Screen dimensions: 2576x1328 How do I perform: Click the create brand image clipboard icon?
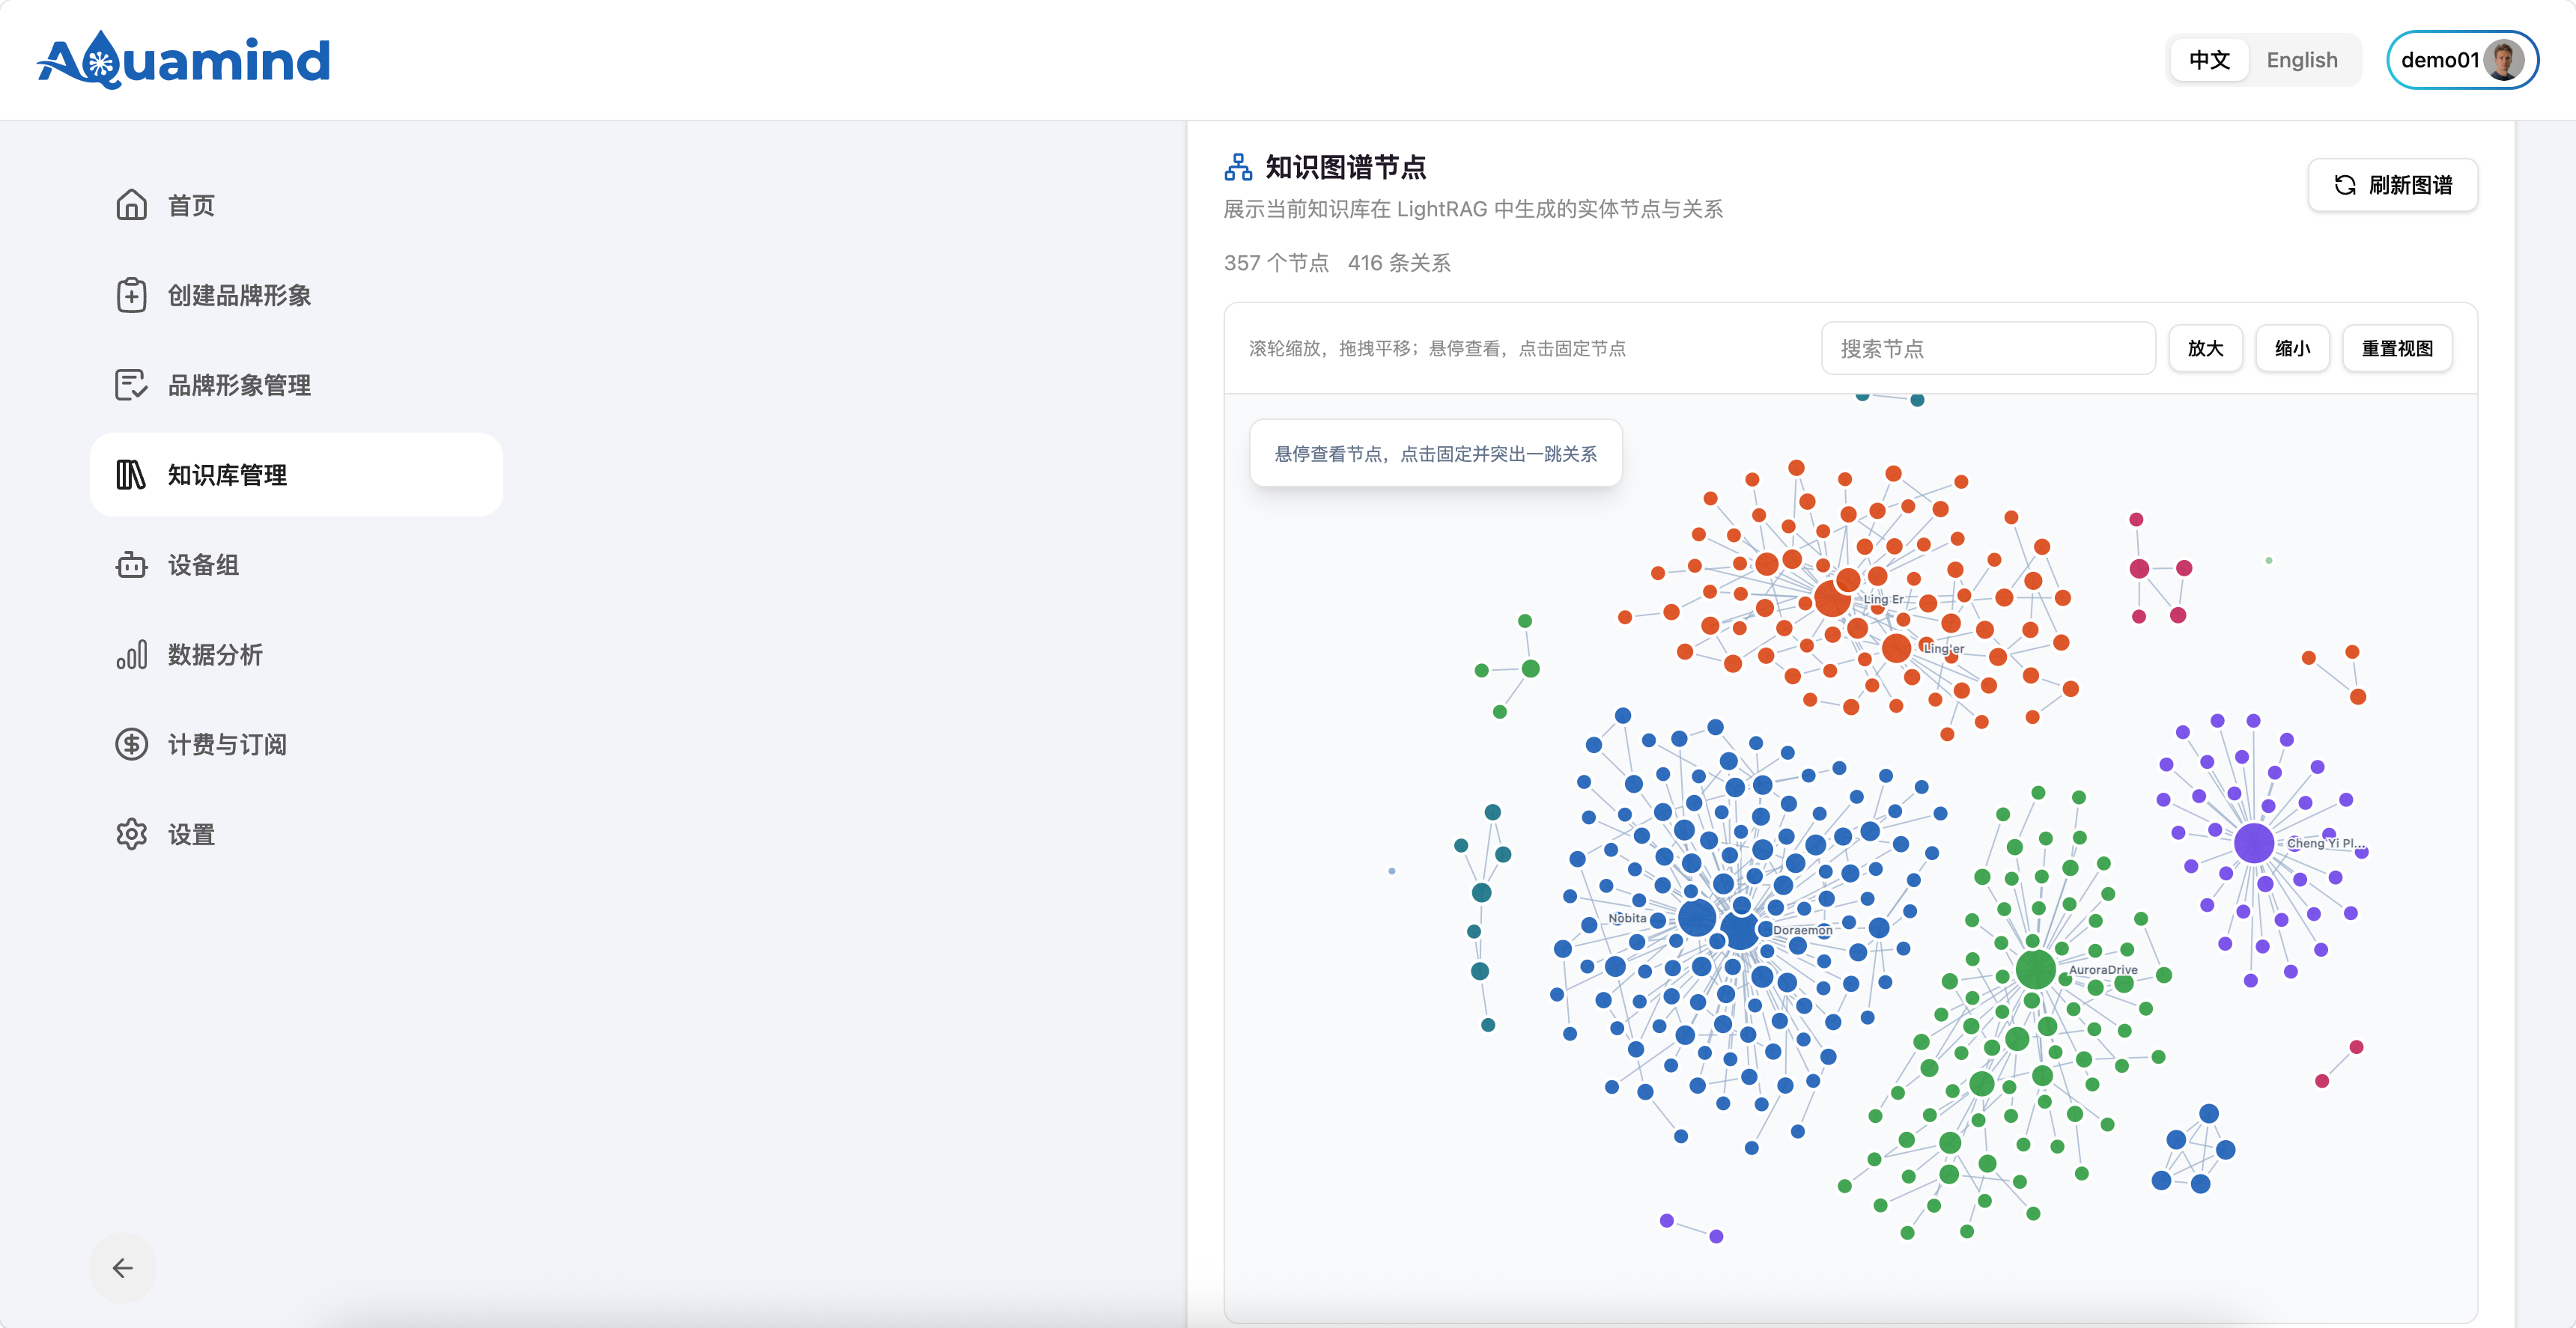[131, 295]
